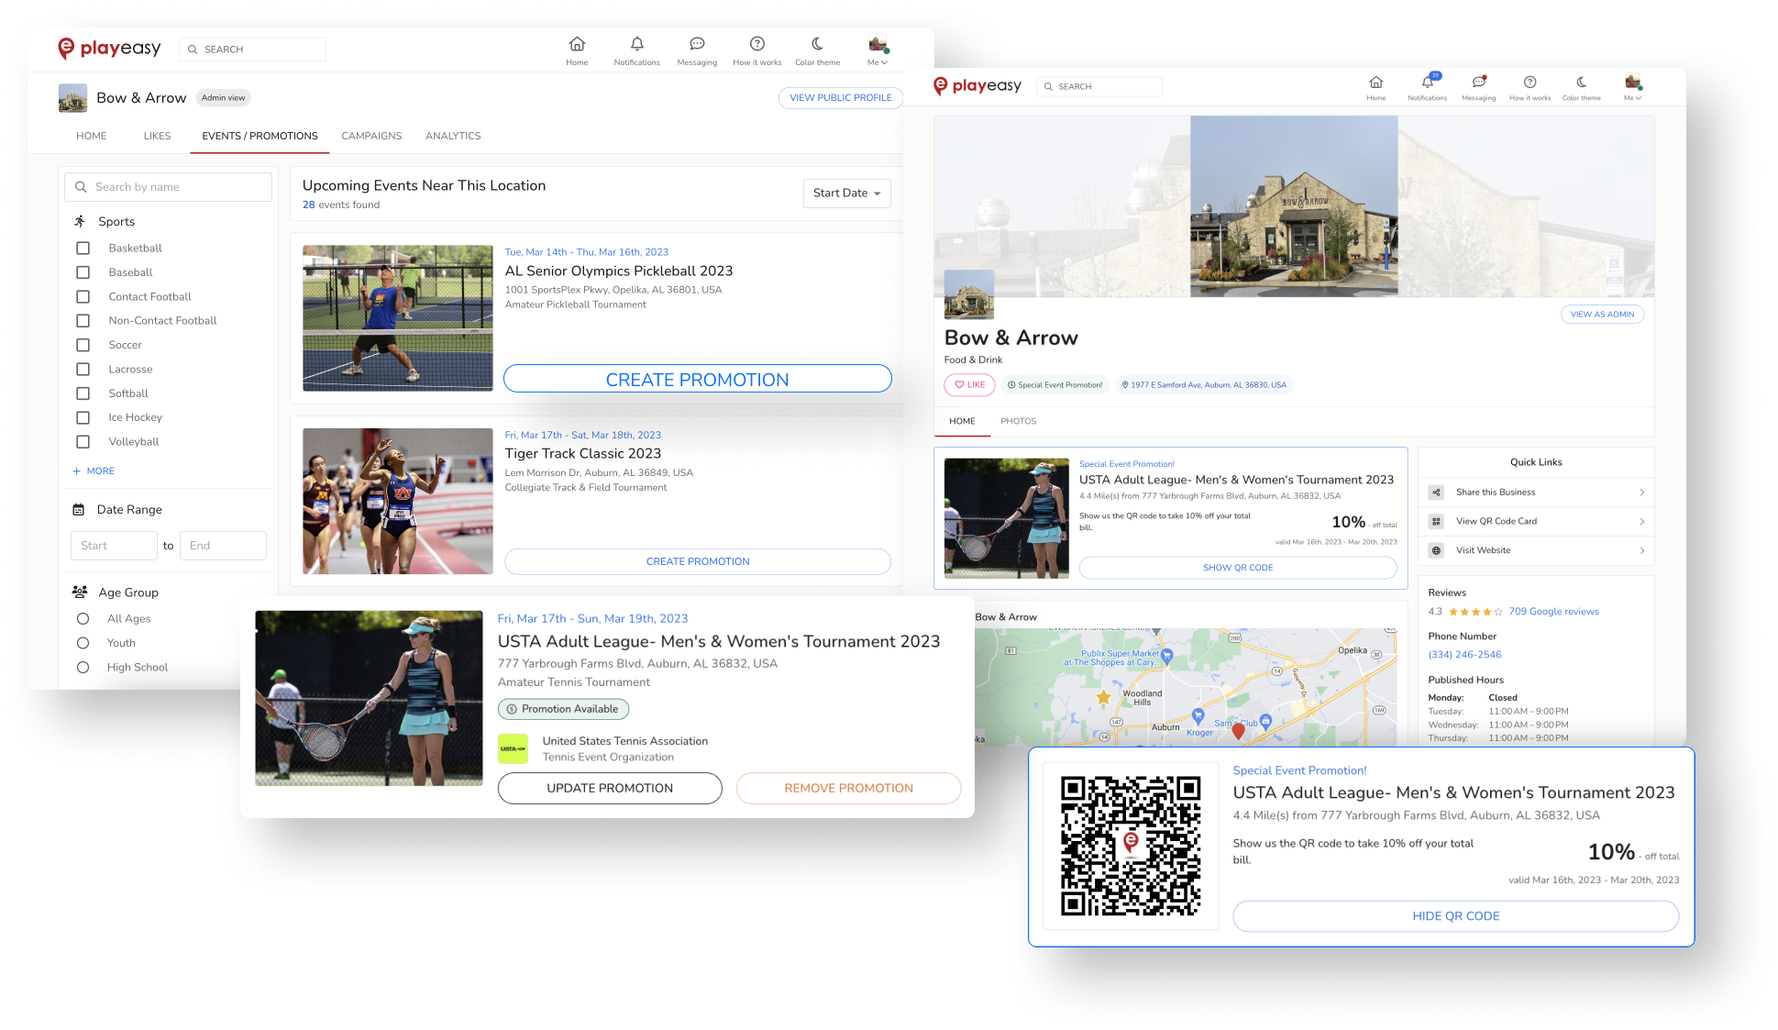This screenshot has width=1778, height=1030.
Task: Click UPDATE PROMOTION button
Action: (610, 789)
